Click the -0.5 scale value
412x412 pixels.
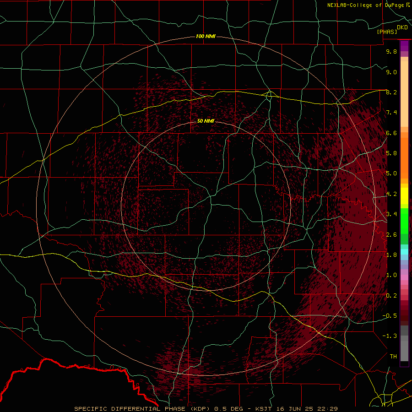point(390,316)
